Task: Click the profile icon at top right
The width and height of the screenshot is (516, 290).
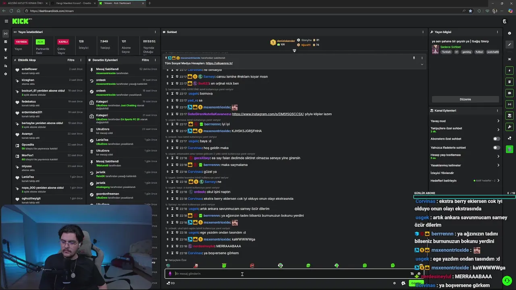Action: tap(504, 21)
